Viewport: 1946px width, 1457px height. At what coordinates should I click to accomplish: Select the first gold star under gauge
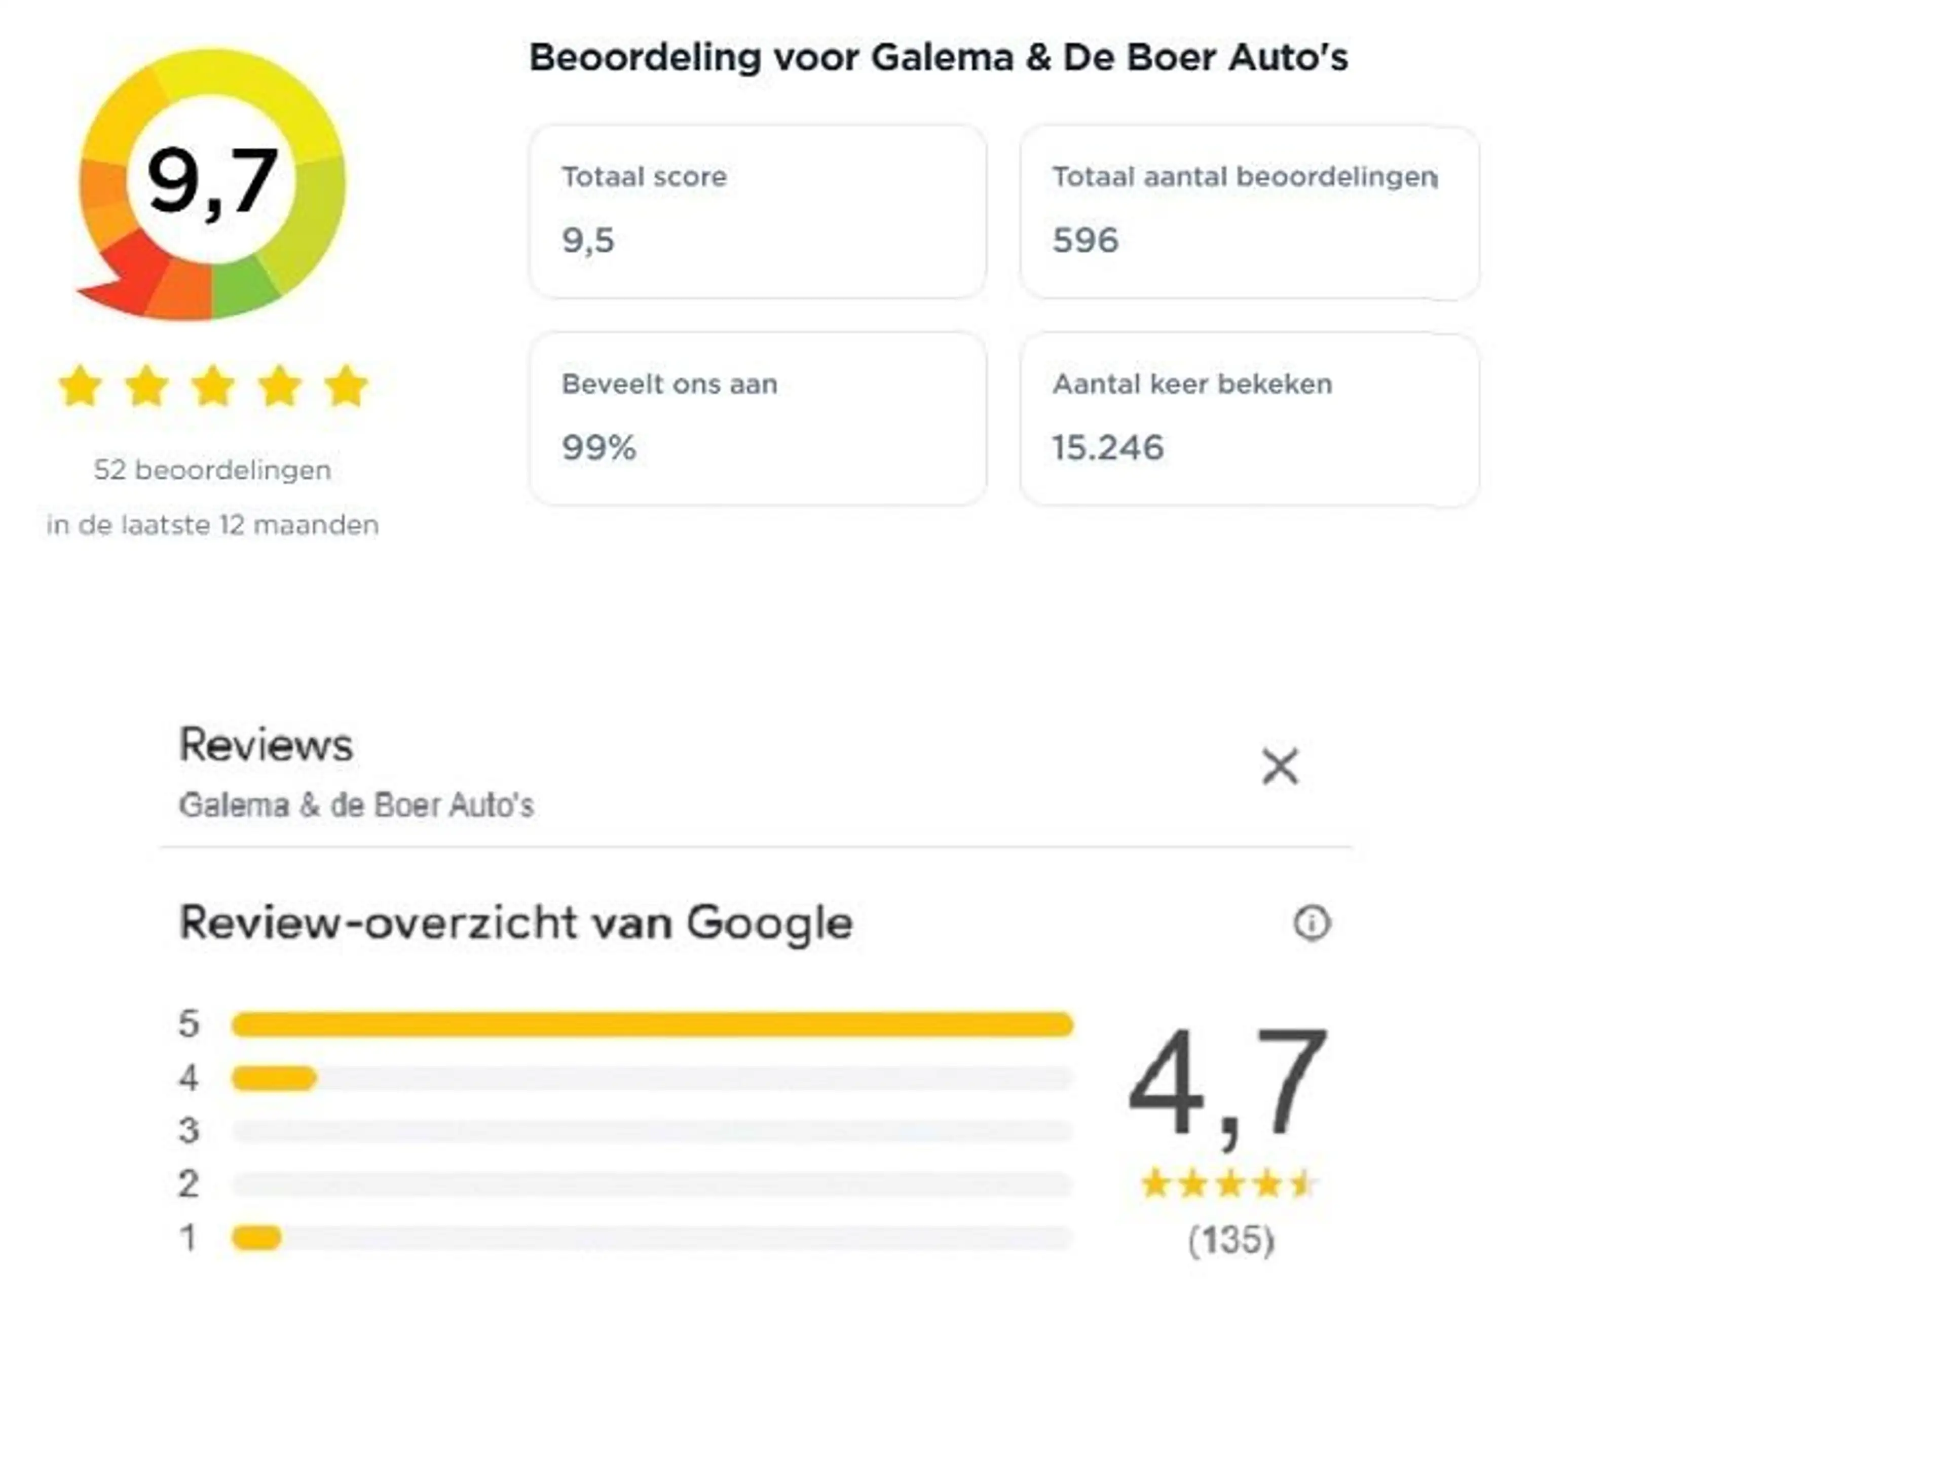80,387
